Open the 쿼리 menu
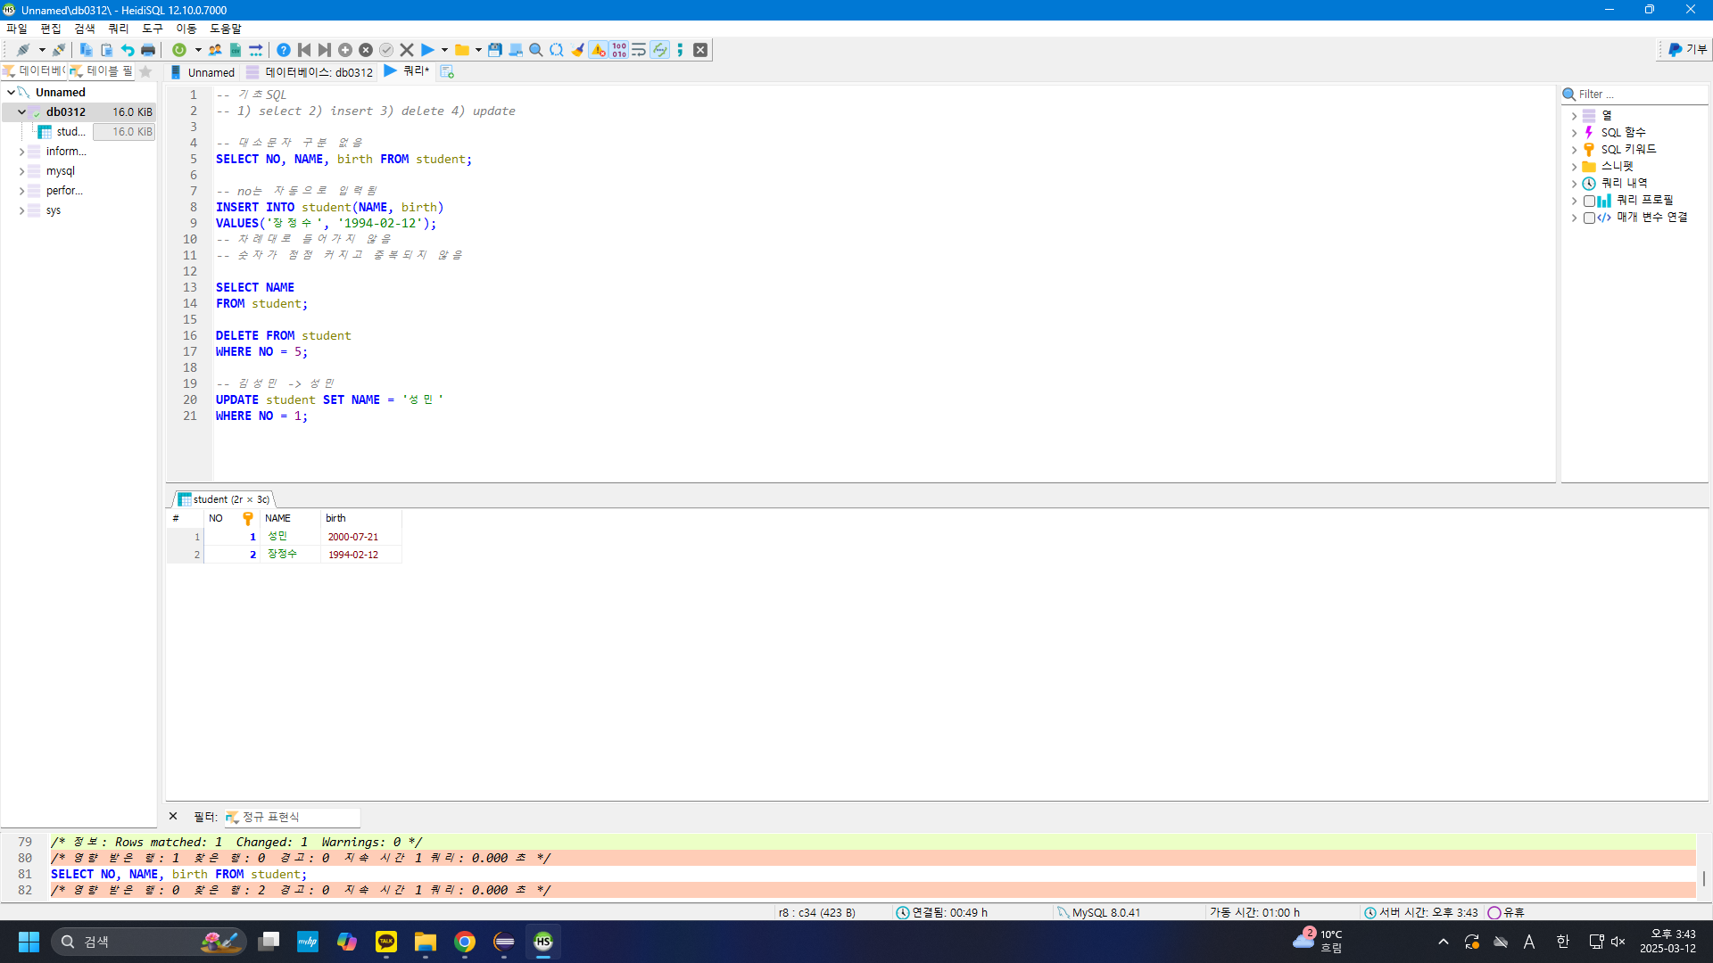The image size is (1713, 963). (x=118, y=29)
